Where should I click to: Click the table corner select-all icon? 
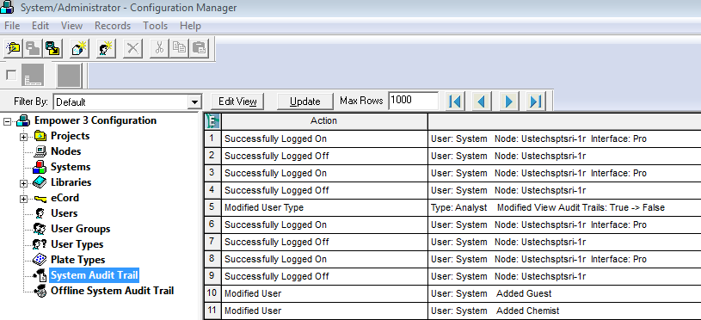(x=212, y=121)
